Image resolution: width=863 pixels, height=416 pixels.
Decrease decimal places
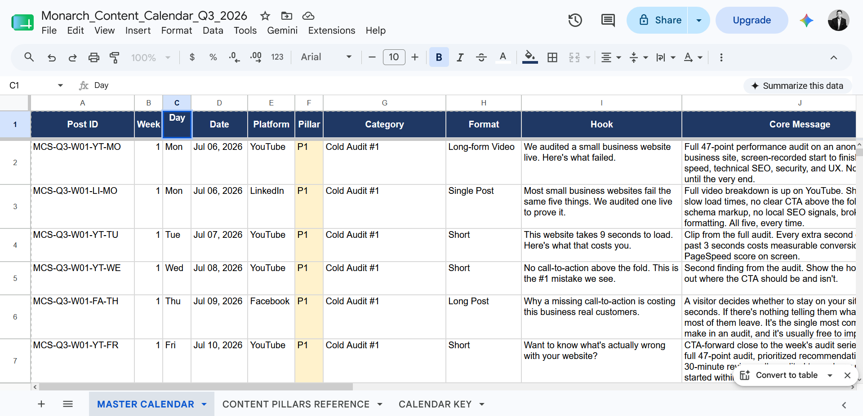coord(234,57)
